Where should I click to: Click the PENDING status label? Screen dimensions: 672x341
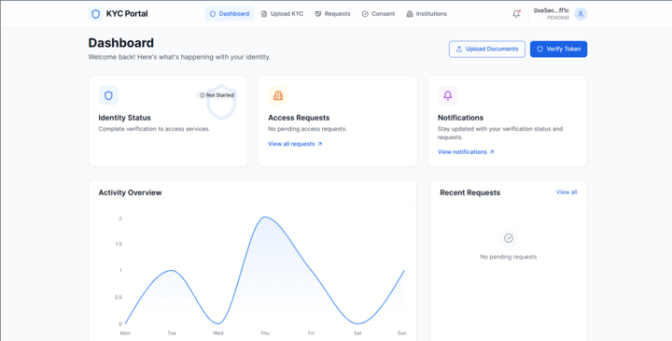[558, 18]
